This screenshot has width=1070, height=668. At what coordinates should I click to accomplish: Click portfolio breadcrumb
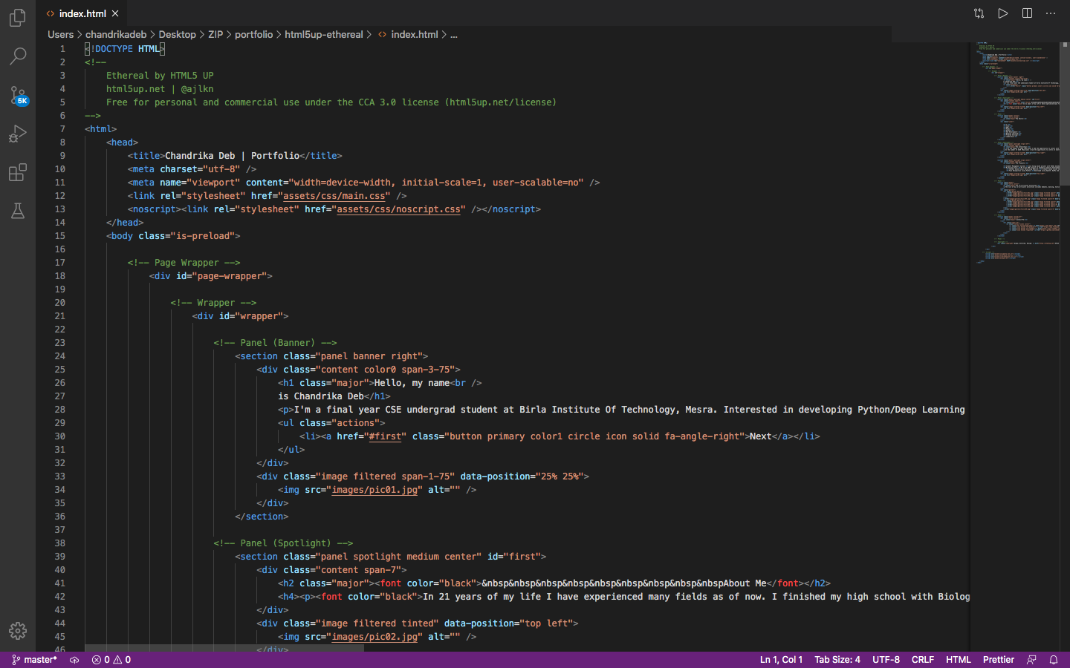click(x=254, y=34)
